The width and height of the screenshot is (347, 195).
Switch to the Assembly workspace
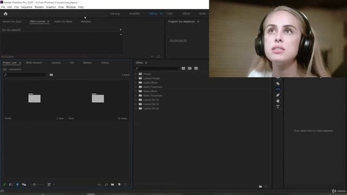pos(134,14)
